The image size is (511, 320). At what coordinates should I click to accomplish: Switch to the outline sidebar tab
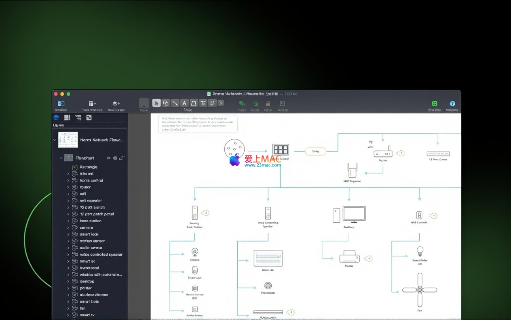point(78,118)
